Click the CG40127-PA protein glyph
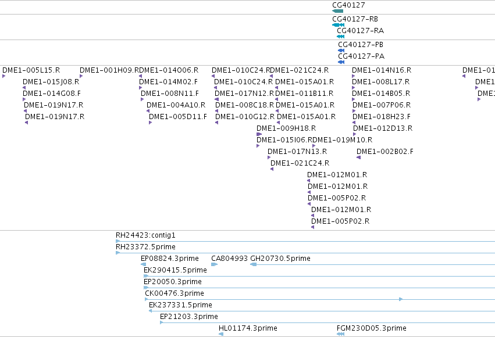 click(x=341, y=62)
